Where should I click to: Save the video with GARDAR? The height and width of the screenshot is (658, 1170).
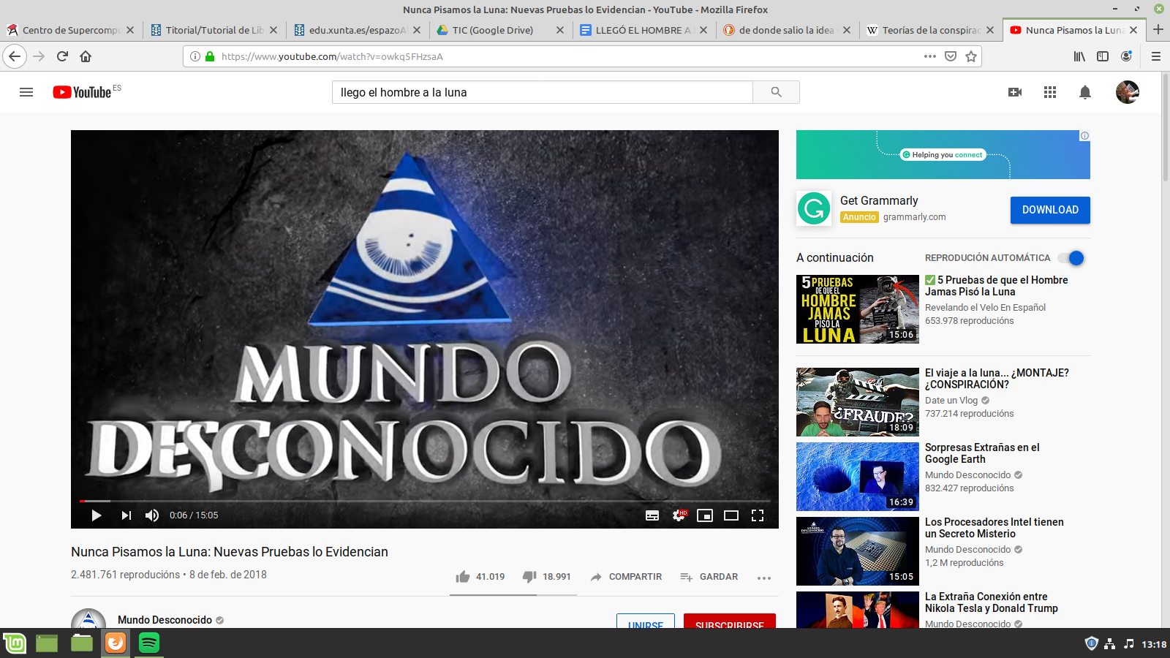click(x=709, y=577)
